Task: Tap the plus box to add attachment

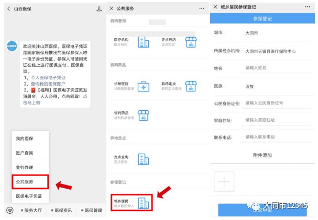Action: point(224,181)
